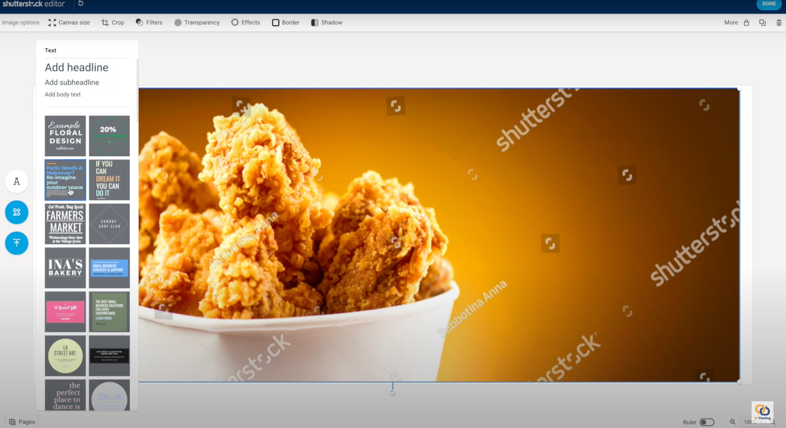Click Add headline text button
Screen dimensions: 786x428
click(x=76, y=67)
